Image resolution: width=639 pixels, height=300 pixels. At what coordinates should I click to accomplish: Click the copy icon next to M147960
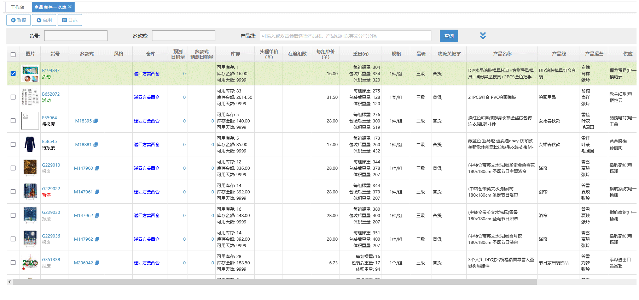click(x=97, y=168)
